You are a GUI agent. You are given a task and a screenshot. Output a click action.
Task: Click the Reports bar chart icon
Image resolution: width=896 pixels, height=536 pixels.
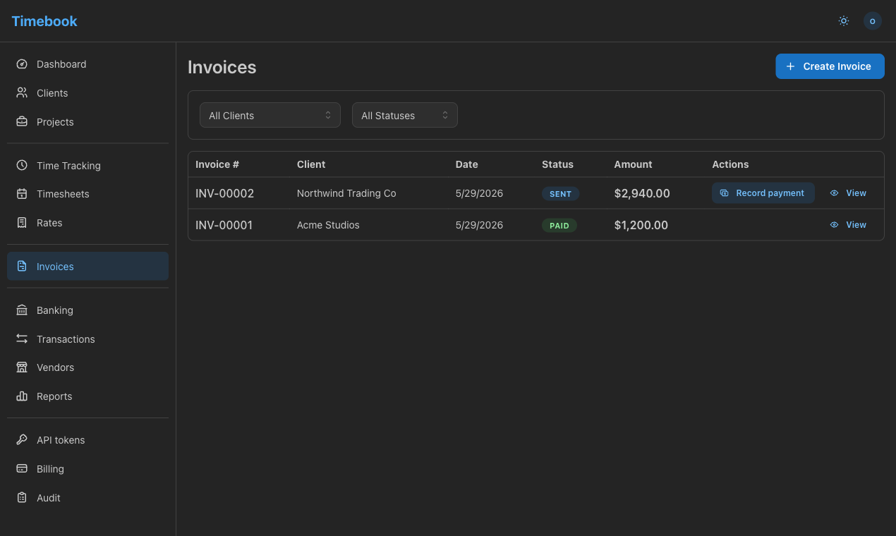[22, 396]
